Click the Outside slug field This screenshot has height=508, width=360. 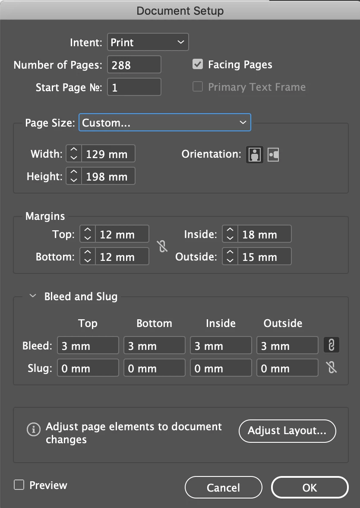point(287,367)
